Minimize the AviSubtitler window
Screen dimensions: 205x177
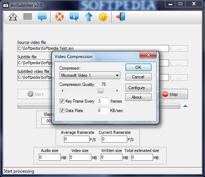(170, 4)
